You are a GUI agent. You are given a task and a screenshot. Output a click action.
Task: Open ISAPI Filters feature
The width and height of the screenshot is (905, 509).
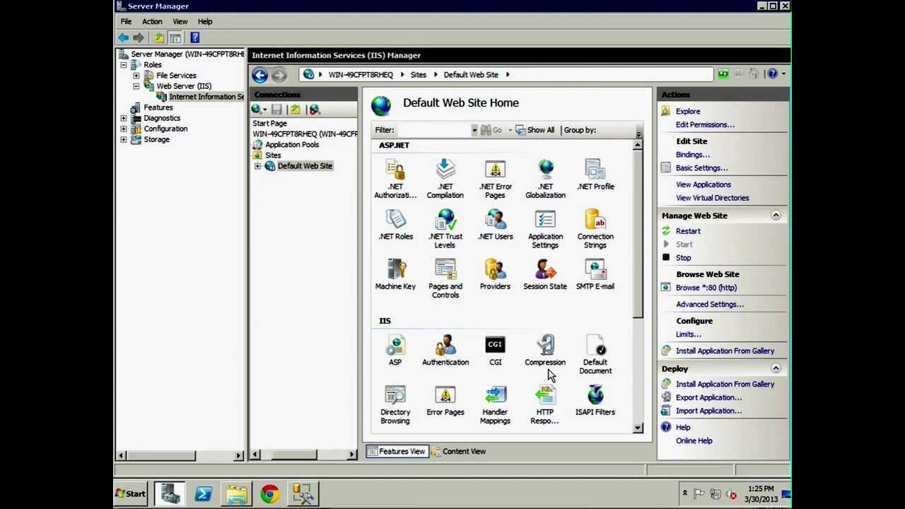pos(595,401)
